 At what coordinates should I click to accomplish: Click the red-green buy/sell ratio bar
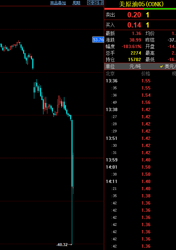(140, 9)
